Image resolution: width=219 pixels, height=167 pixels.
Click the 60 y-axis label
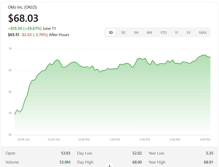10,92
